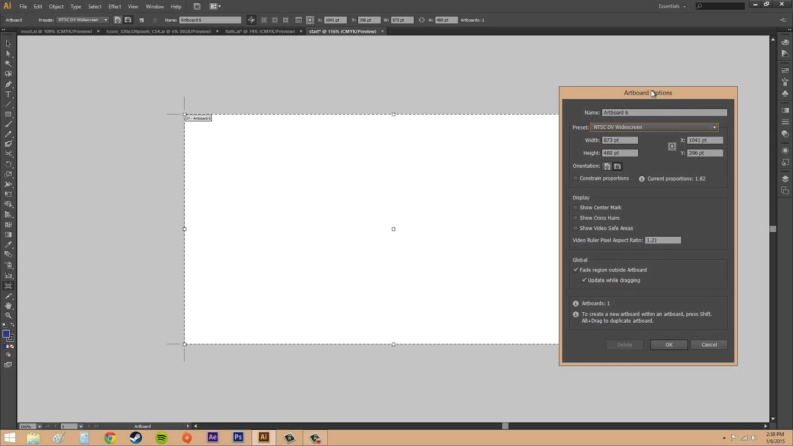The width and height of the screenshot is (793, 446).
Task: Open the Preset dropdown in Artboard Options
Action: [x=714, y=127]
